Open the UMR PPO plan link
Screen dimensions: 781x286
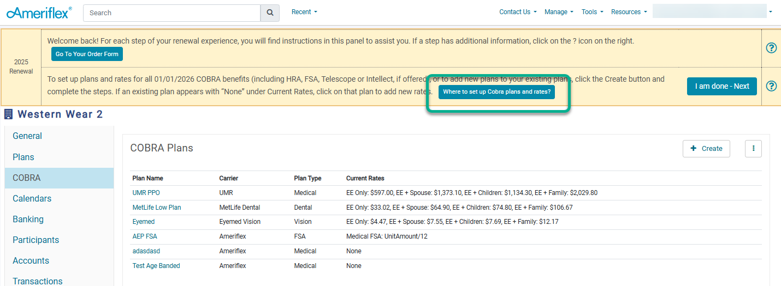(146, 193)
